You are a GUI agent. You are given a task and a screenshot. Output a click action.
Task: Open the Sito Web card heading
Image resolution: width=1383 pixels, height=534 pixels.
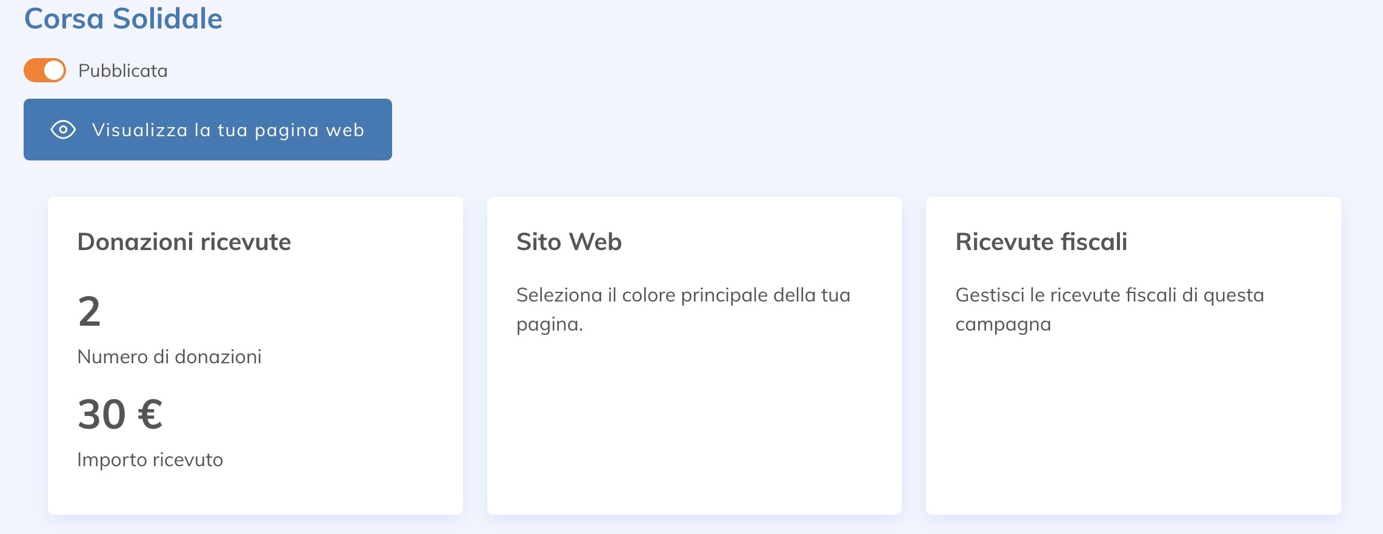click(x=568, y=242)
